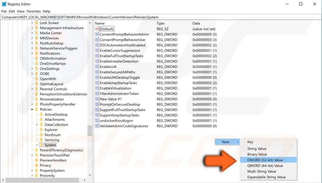Open the Edit menu
This screenshot has height=183, width=322.
point(12,11)
